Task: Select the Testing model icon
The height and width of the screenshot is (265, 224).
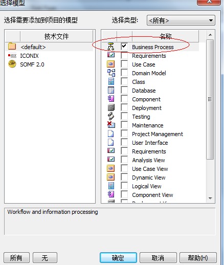Action: coord(111,116)
